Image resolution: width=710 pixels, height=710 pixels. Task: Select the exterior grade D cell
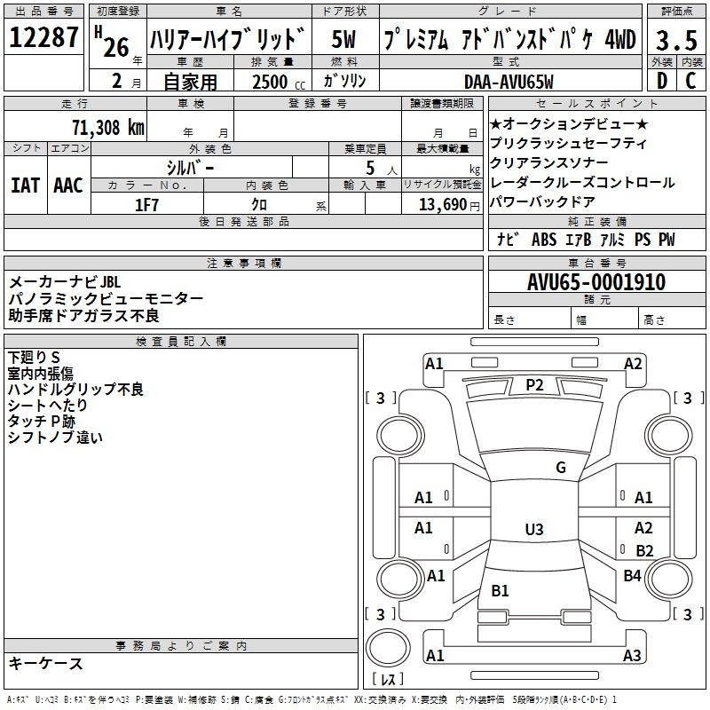[660, 80]
